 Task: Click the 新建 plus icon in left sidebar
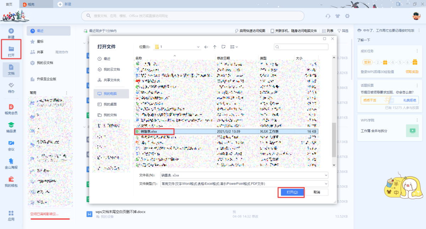click(x=11, y=31)
